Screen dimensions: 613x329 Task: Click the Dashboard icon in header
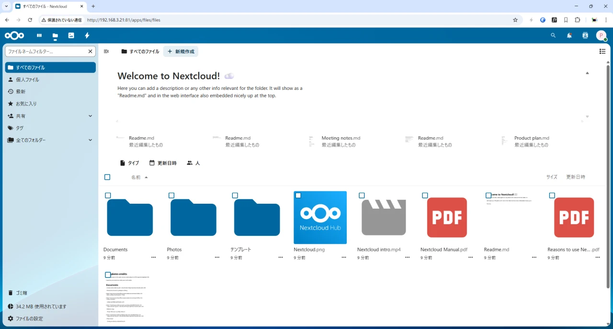39,35
